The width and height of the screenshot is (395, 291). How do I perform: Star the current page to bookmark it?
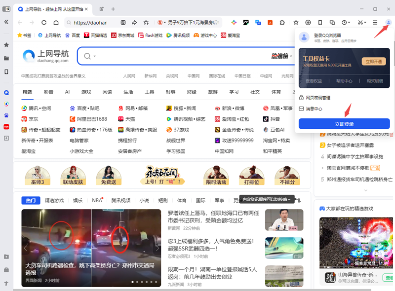click(x=296, y=23)
